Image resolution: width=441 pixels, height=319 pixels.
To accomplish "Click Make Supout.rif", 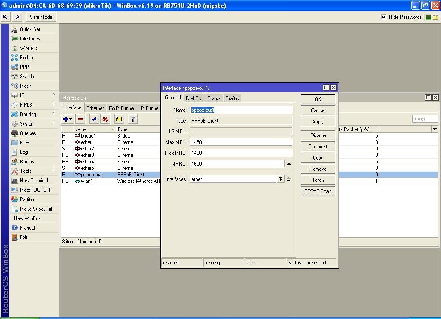I will coord(34,209).
